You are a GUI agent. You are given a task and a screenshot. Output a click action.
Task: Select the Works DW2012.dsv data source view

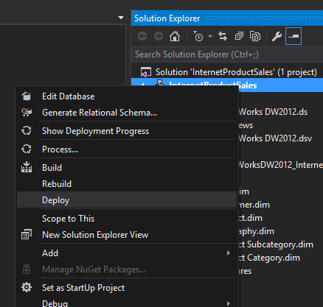(x=276, y=138)
